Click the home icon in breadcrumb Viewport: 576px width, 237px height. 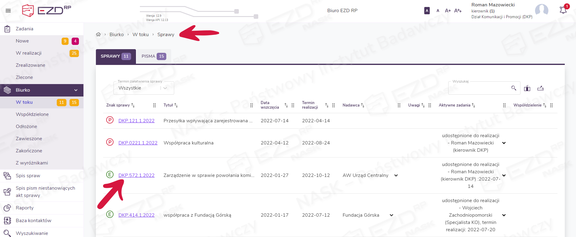tap(98, 35)
